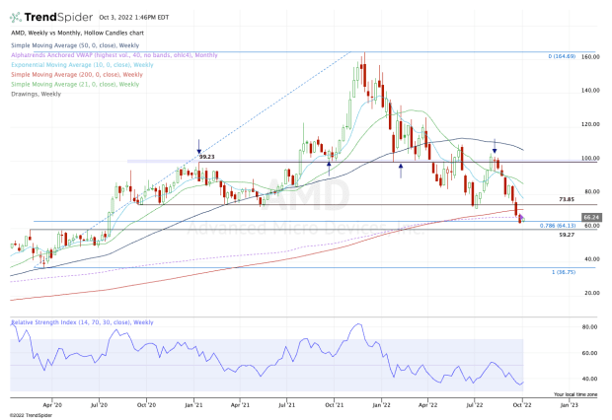Click the Relative Strength Index indicator title
612x420 pixels.
[71, 322]
